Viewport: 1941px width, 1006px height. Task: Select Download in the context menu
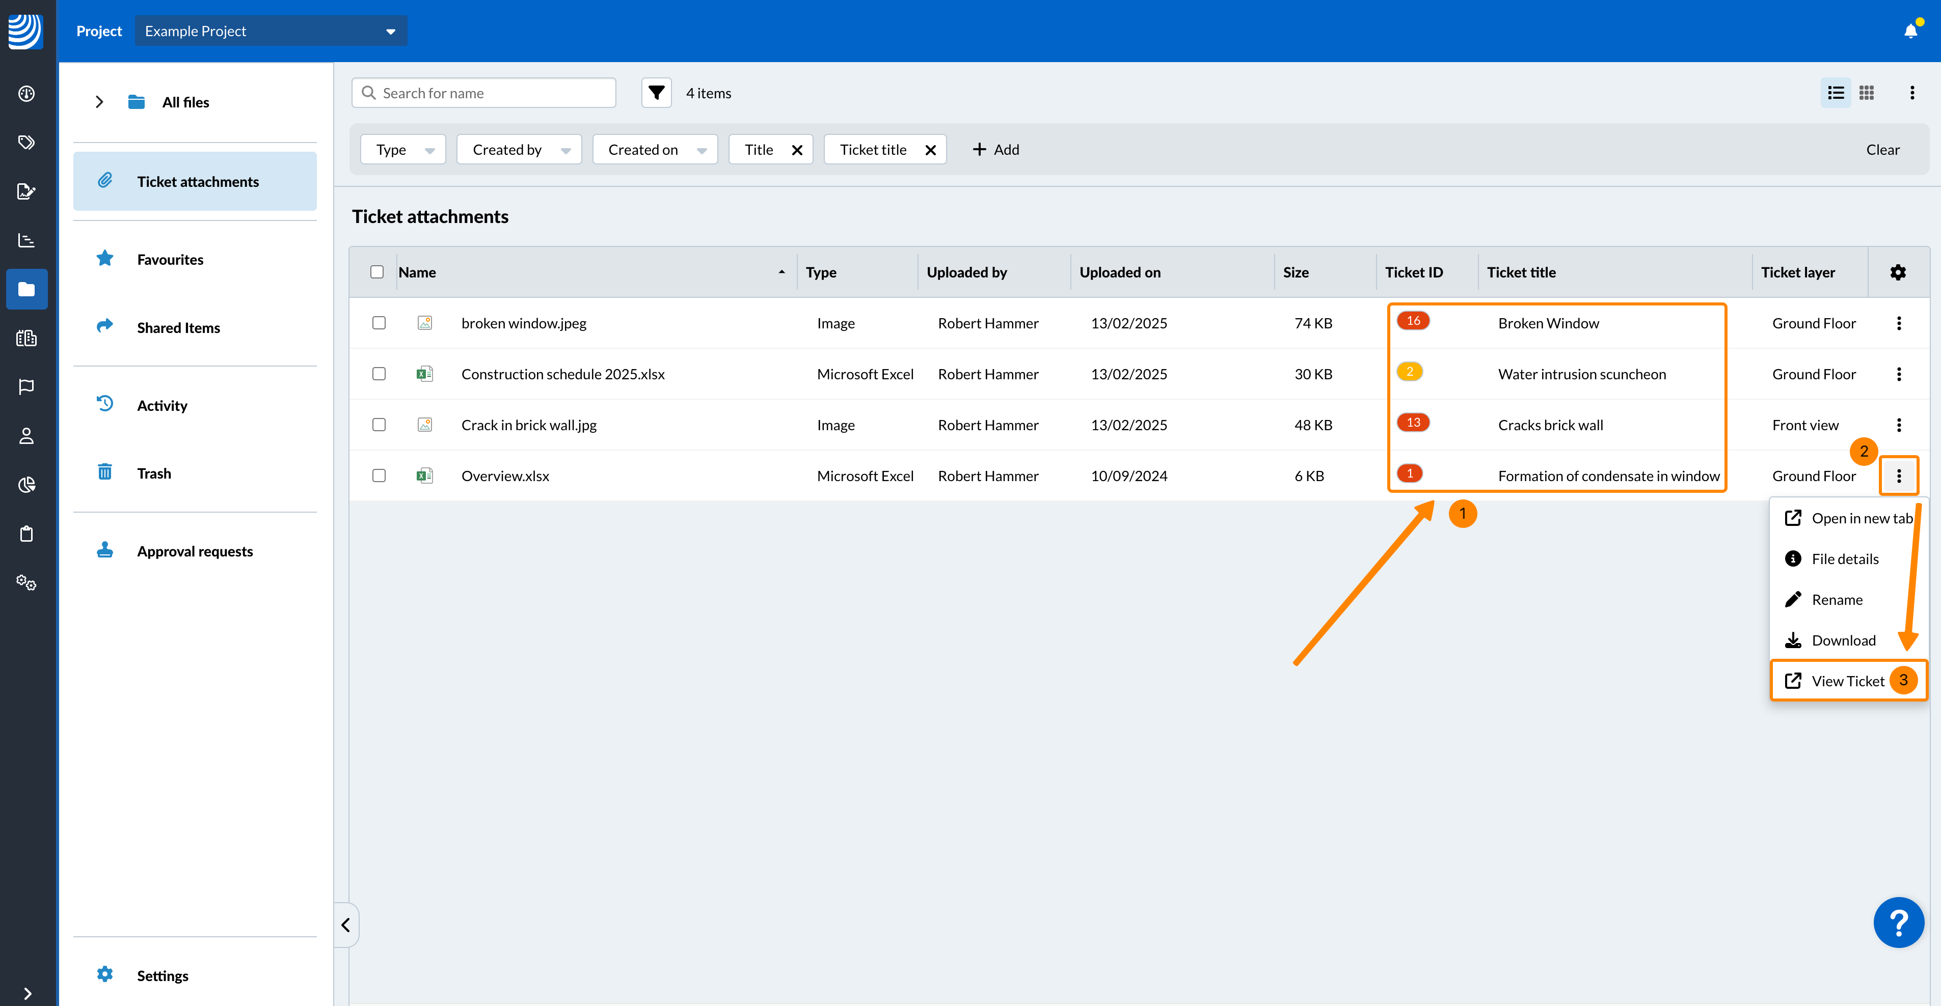(1843, 640)
